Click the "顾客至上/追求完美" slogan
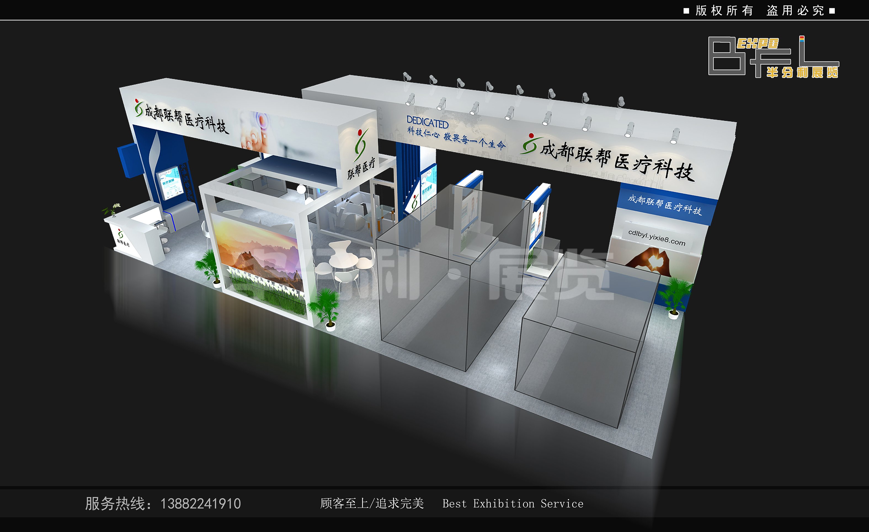Image resolution: width=869 pixels, height=532 pixels. pyautogui.click(x=372, y=503)
